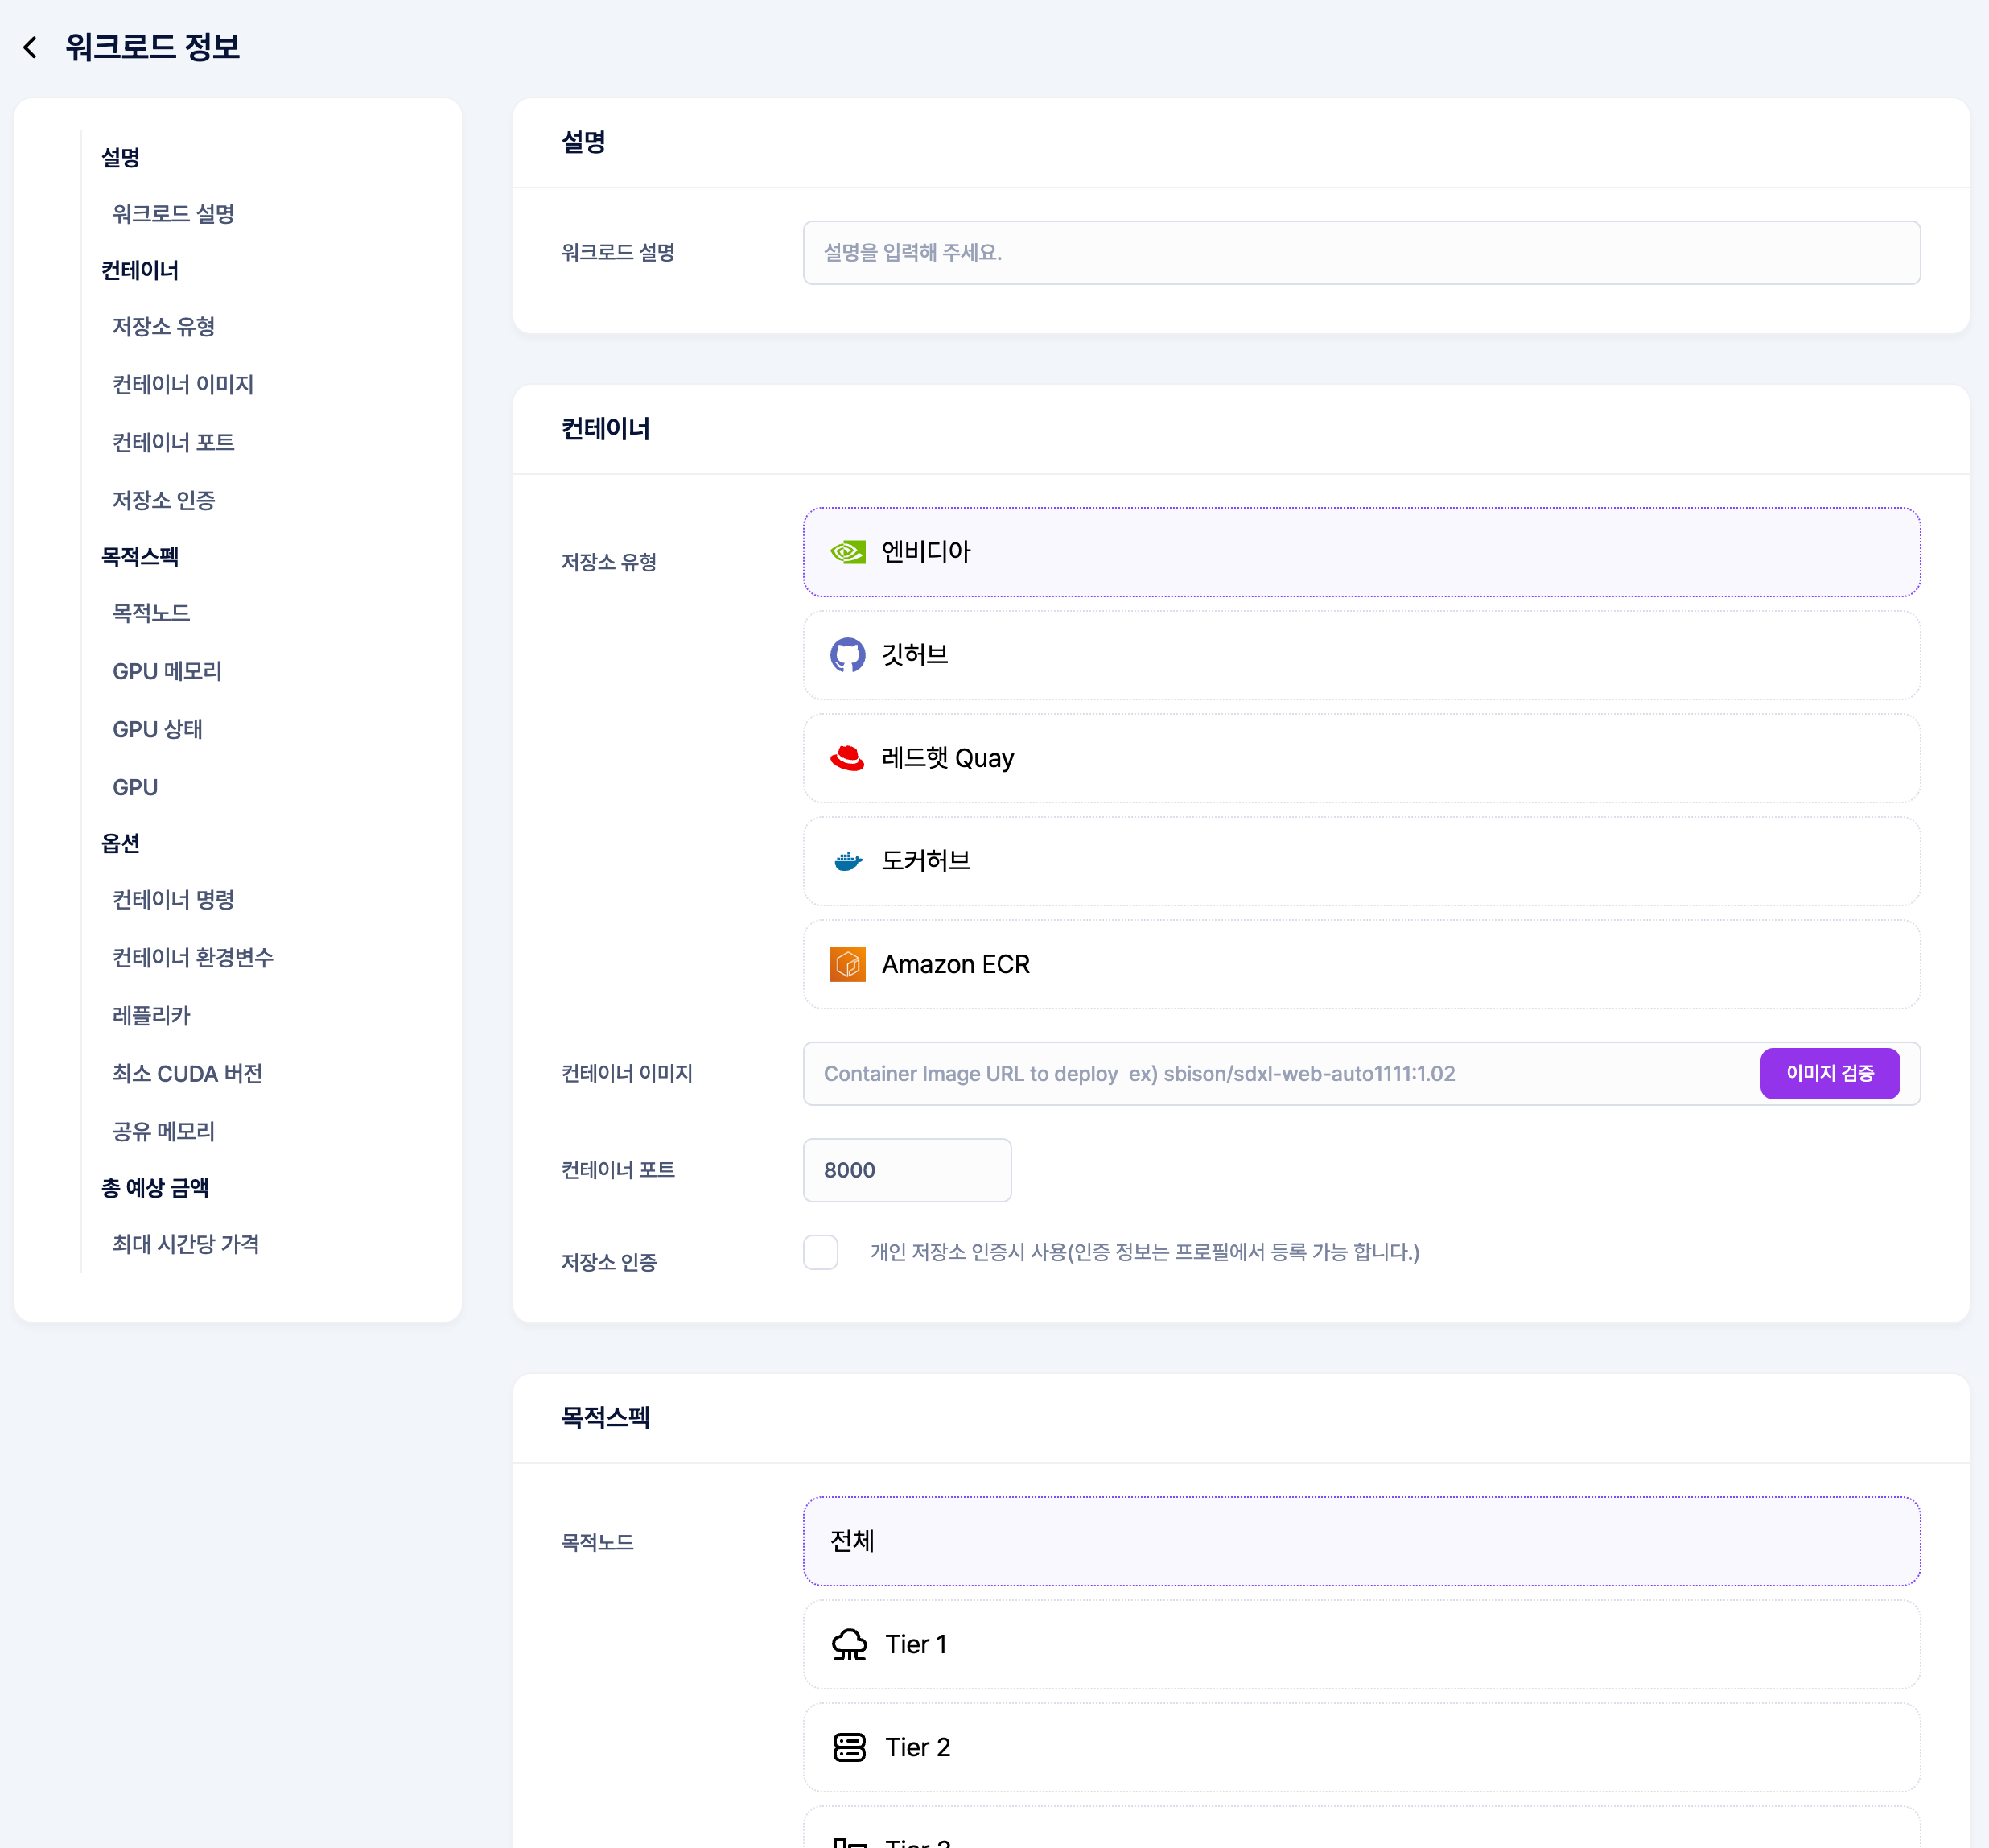This screenshot has width=1989, height=1848.
Task: Open GPU 메모리 sidebar entry
Action: click(x=167, y=671)
